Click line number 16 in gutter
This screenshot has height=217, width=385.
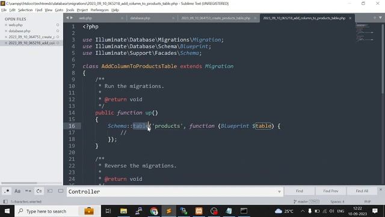pos(72,126)
